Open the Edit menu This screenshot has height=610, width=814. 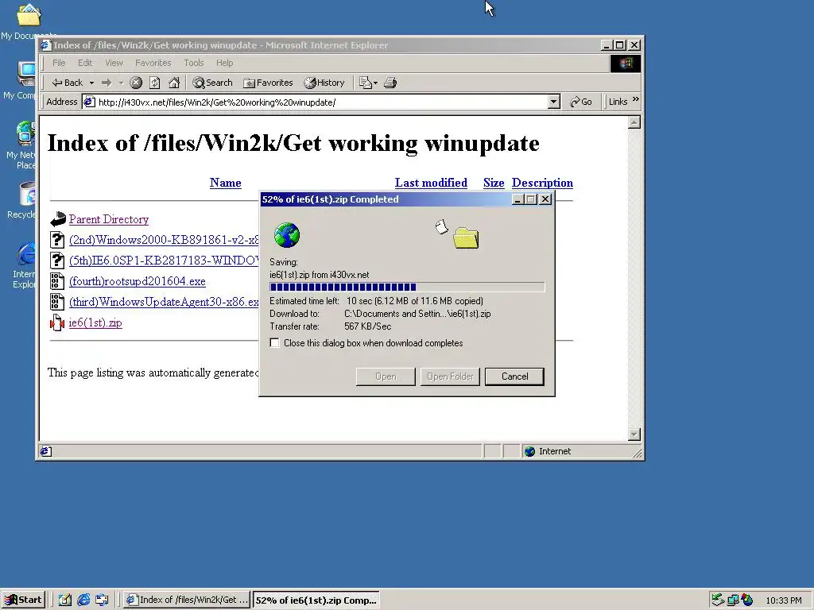(x=85, y=63)
